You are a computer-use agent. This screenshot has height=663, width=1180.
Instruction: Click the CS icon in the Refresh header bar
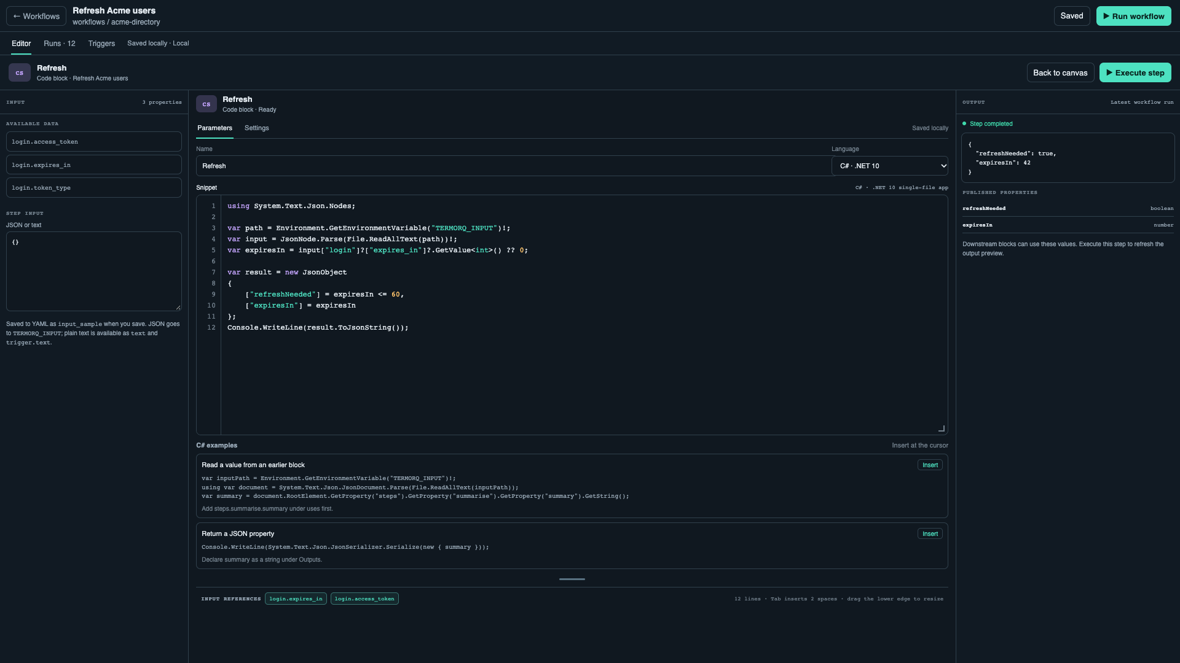pyautogui.click(x=20, y=72)
